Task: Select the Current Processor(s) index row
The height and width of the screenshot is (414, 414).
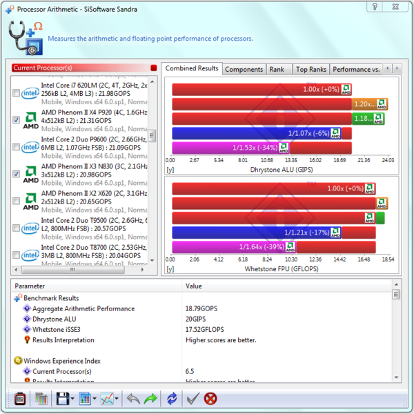Action: pyautogui.click(x=201, y=371)
